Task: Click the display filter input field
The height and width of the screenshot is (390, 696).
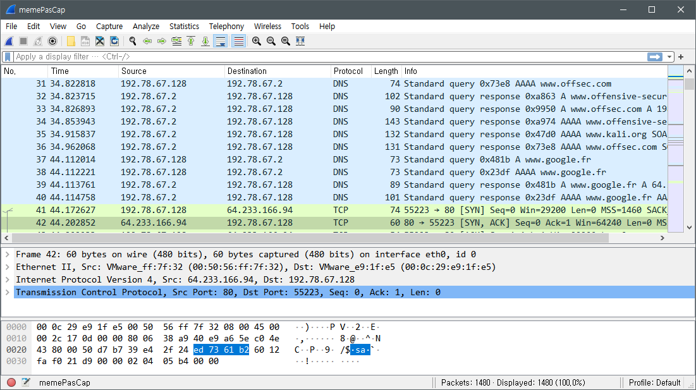Action: click(329, 57)
